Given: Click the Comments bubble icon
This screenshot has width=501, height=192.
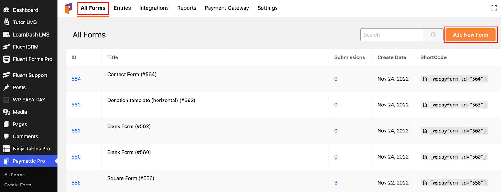Looking at the screenshot, I should tap(6, 136).
